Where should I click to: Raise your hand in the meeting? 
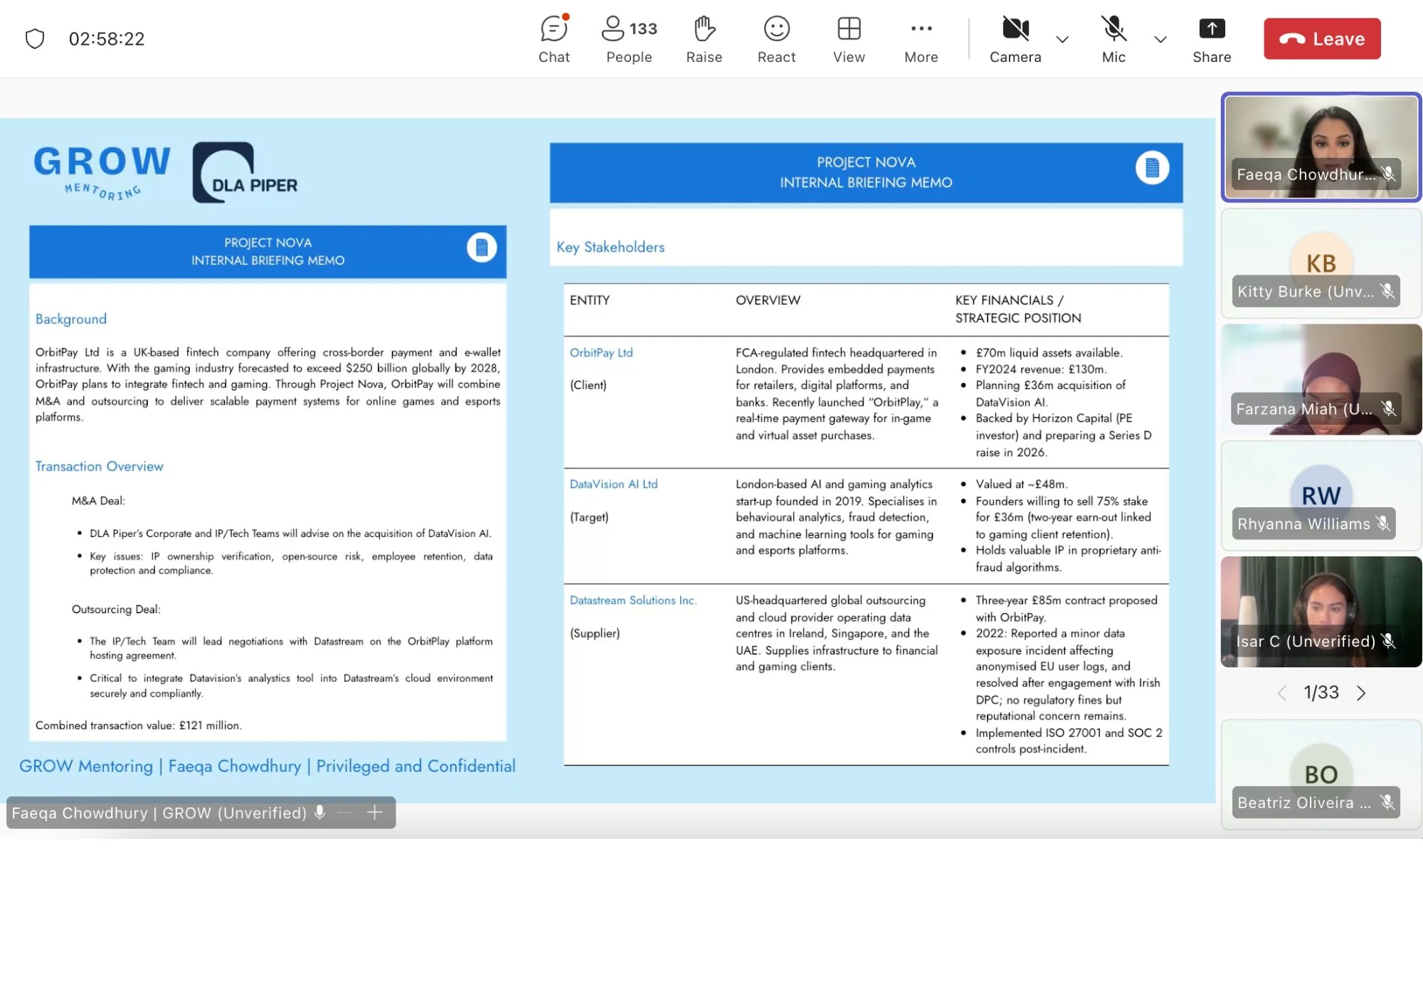point(704,39)
